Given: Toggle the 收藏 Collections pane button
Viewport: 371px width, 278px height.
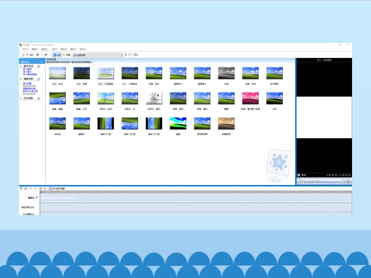Looking at the screenshot, I should 66,55.
